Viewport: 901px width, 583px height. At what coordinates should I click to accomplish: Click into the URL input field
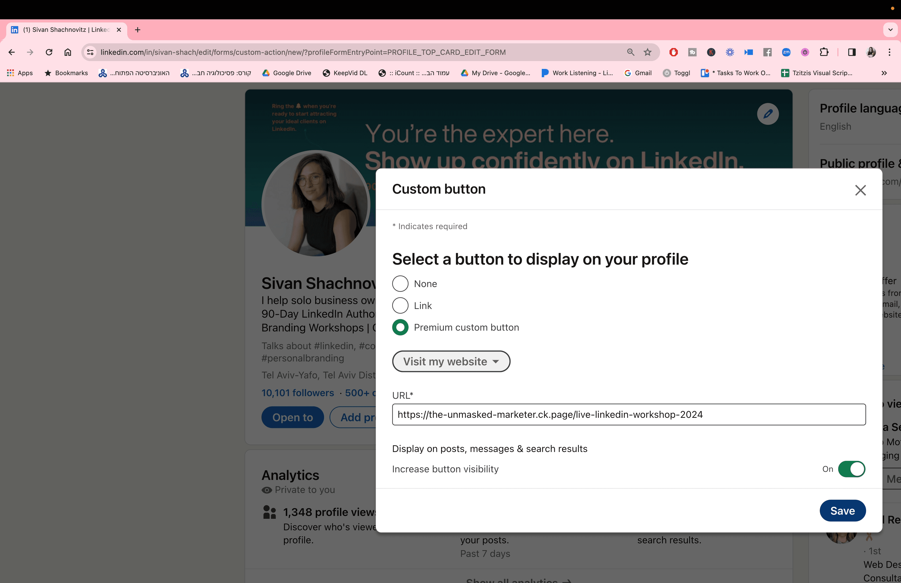click(x=629, y=414)
